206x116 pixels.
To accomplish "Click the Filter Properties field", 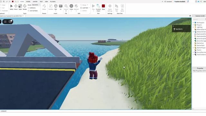I will click(x=199, y=71).
